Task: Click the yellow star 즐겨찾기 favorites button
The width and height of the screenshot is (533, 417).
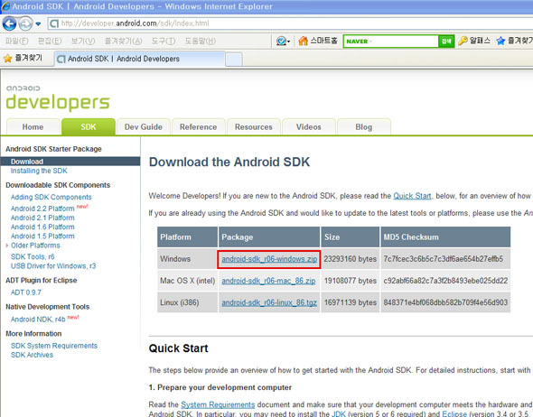Action: tap(23, 59)
